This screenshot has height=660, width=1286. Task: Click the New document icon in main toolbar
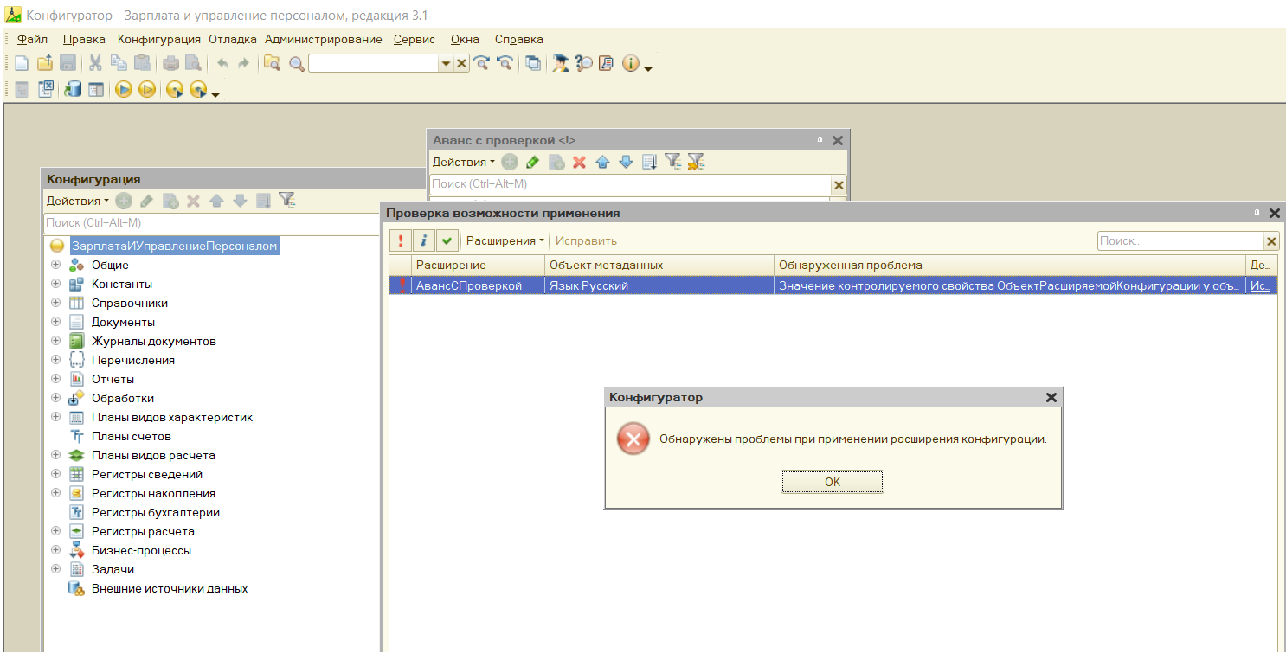coord(22,63)
